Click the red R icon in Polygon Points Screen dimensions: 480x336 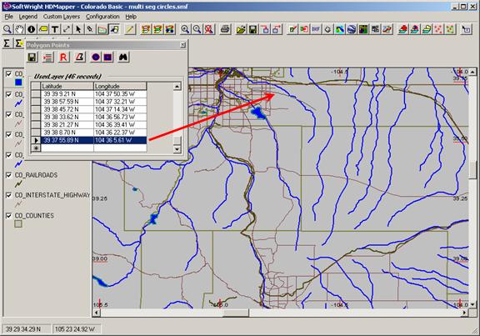[x=63, y=58]
